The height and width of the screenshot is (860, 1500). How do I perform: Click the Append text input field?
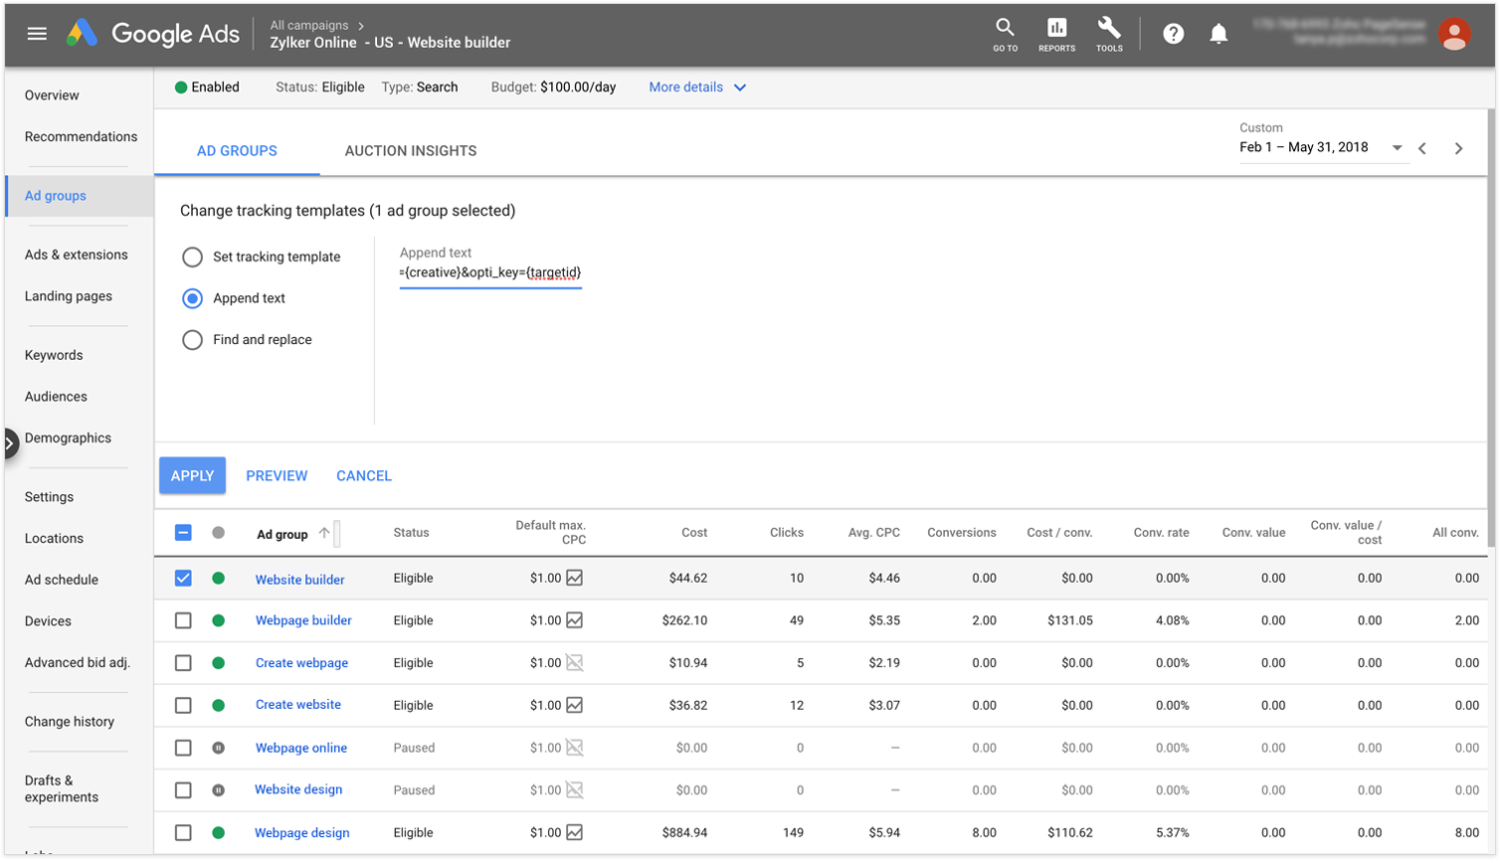[x=490, y=272]
